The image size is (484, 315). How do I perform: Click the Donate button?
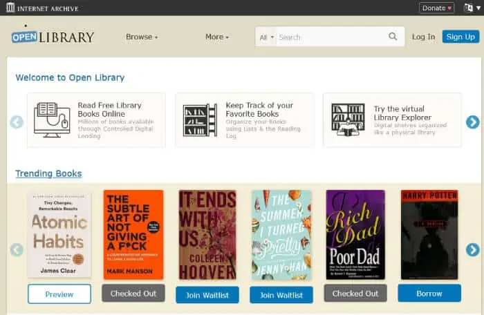436,8
